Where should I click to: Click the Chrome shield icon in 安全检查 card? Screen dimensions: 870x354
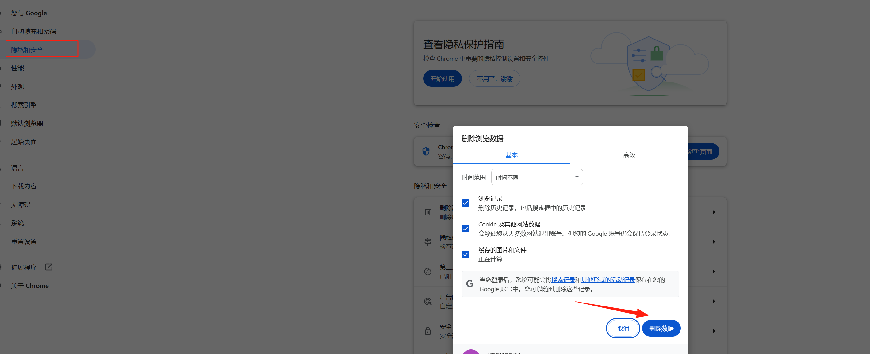pos(426,151)
